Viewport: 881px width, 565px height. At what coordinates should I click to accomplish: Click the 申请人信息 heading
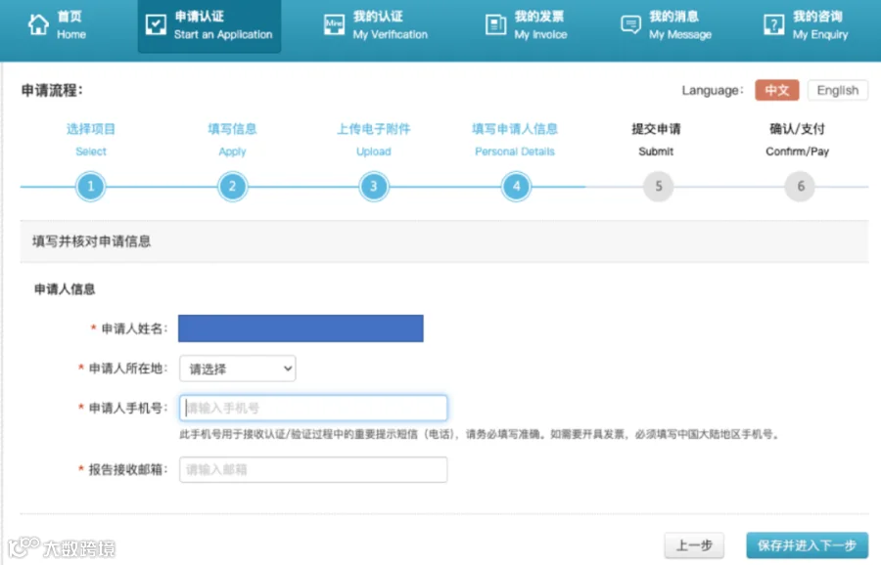click(65, 289)
